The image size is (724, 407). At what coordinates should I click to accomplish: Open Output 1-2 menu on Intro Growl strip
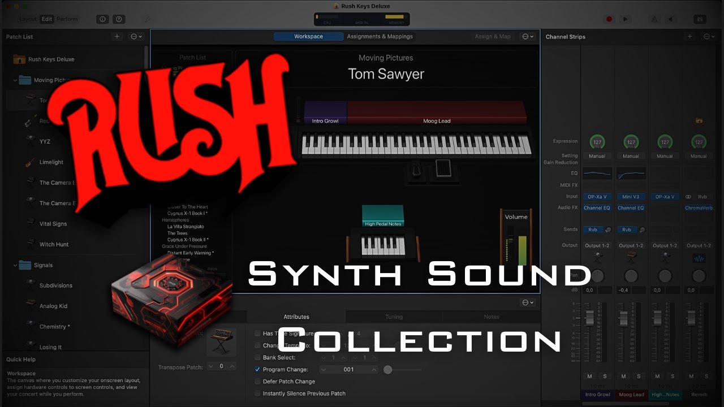[x=597, y=245]
